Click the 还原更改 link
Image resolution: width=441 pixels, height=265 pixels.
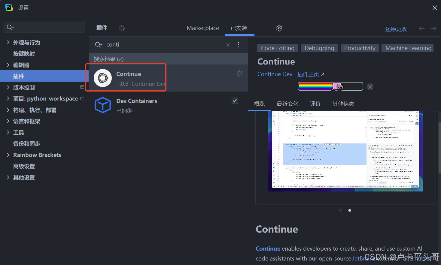396,29
